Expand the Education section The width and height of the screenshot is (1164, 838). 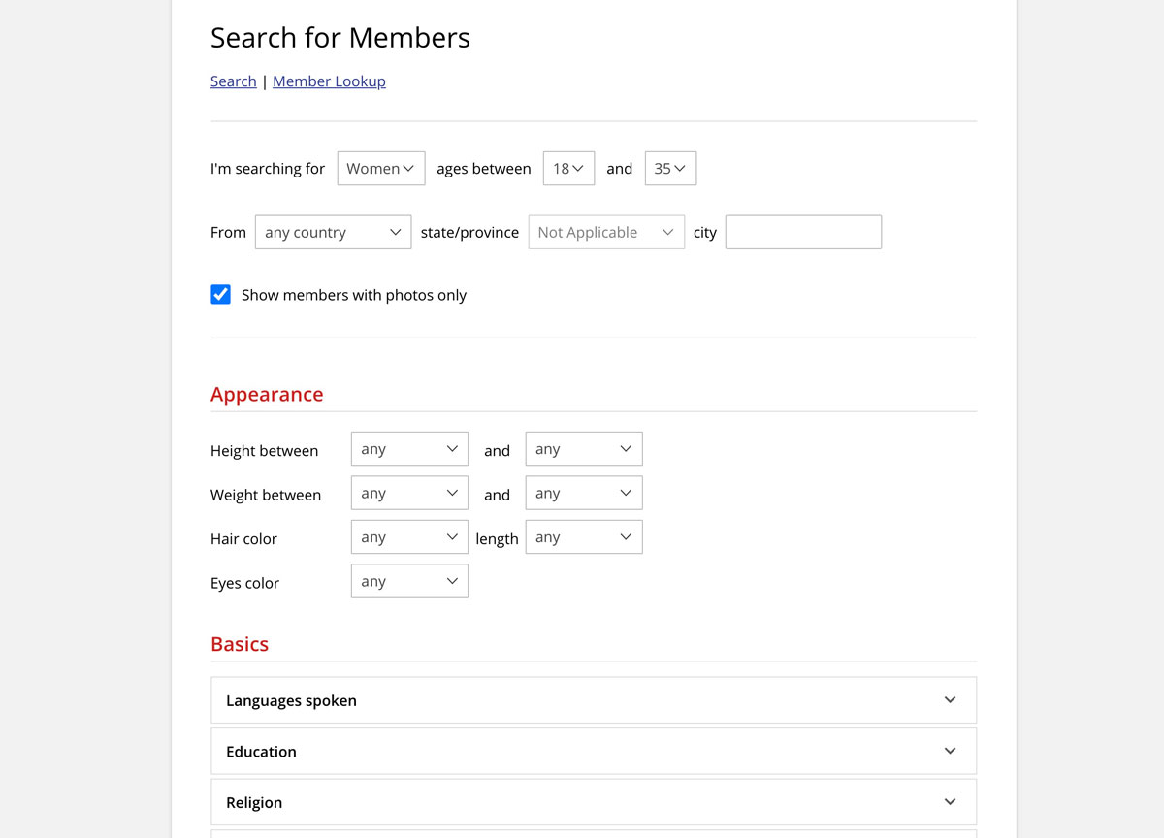point(593,751)
